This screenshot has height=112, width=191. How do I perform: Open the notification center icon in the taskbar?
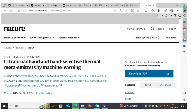click(183, 106)
